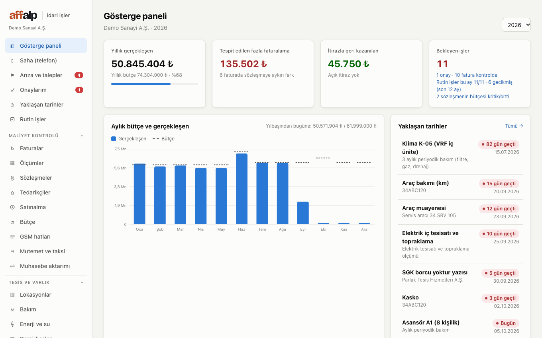This screenshot has height=338, width=542.
Task: Open the Sözleşmeler menu item
Action: pos(46,178)
